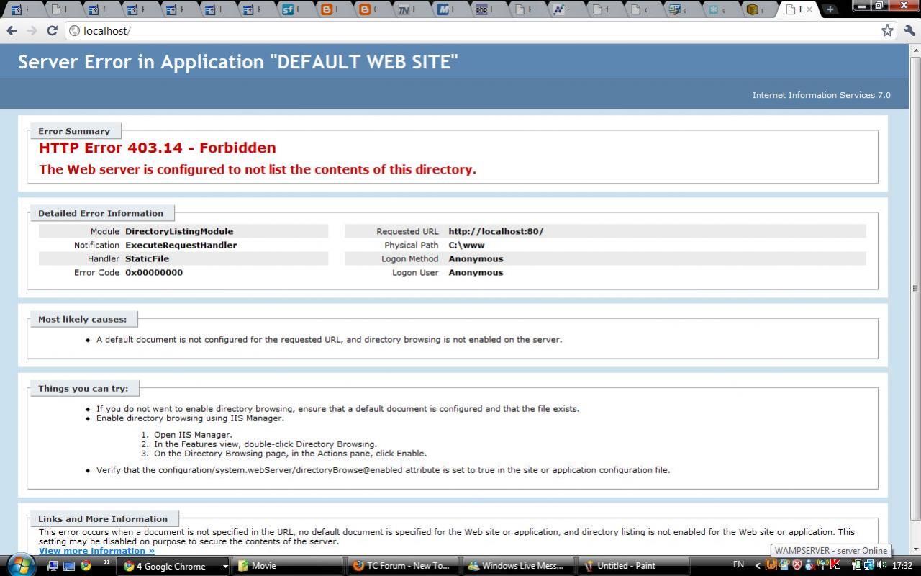Click the 'Open IIS Manager.' step
This screenshot has width=921, height=576.
[x=193, y=435]
